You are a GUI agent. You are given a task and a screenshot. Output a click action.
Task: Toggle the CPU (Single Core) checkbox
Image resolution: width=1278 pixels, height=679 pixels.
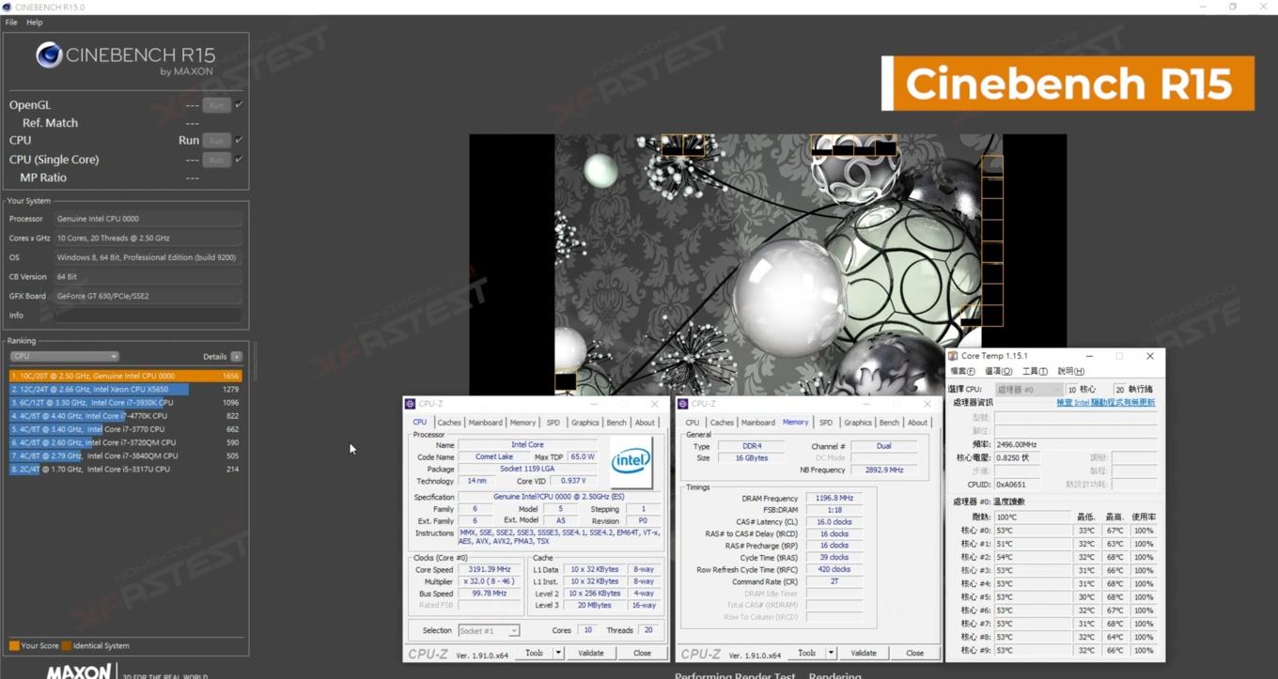(x=239, y=160)
